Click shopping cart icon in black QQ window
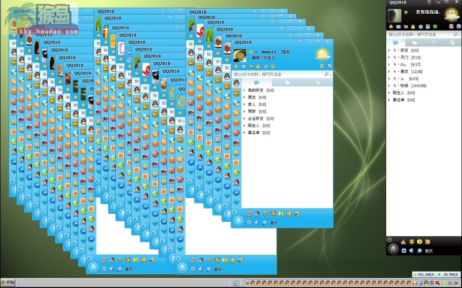Image resolution: width=462 pixels, height=288 pixels. pyautogui.click(x=406, y=26)
